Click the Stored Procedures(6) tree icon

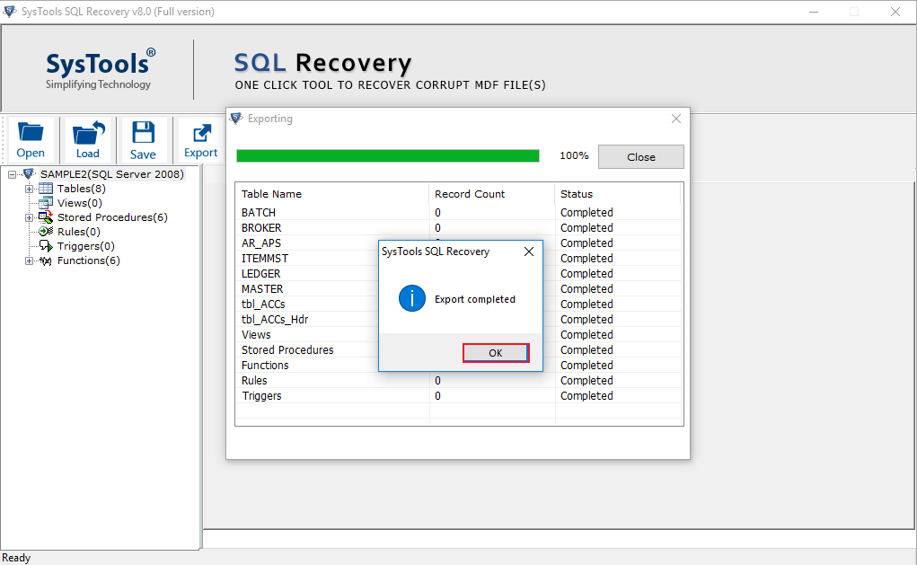(46, 217)
